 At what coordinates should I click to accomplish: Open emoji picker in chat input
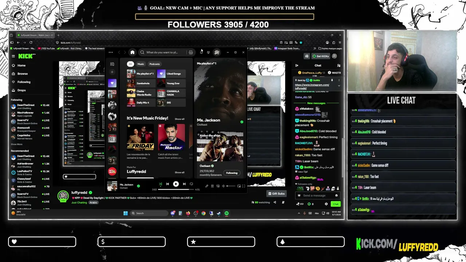pos(336,195)
